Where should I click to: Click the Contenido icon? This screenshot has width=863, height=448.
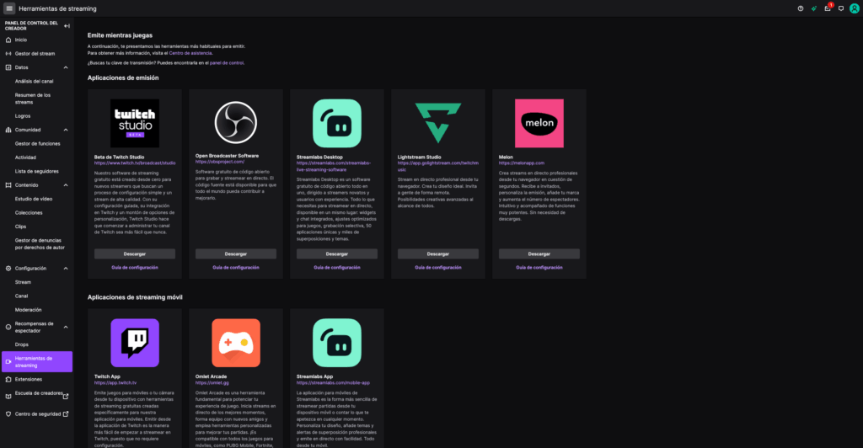click(8, 184)
